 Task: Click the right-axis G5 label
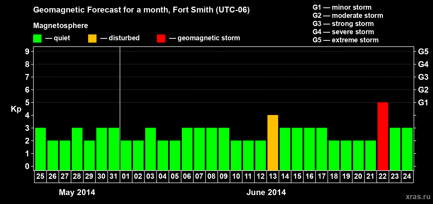pos(423,52)
